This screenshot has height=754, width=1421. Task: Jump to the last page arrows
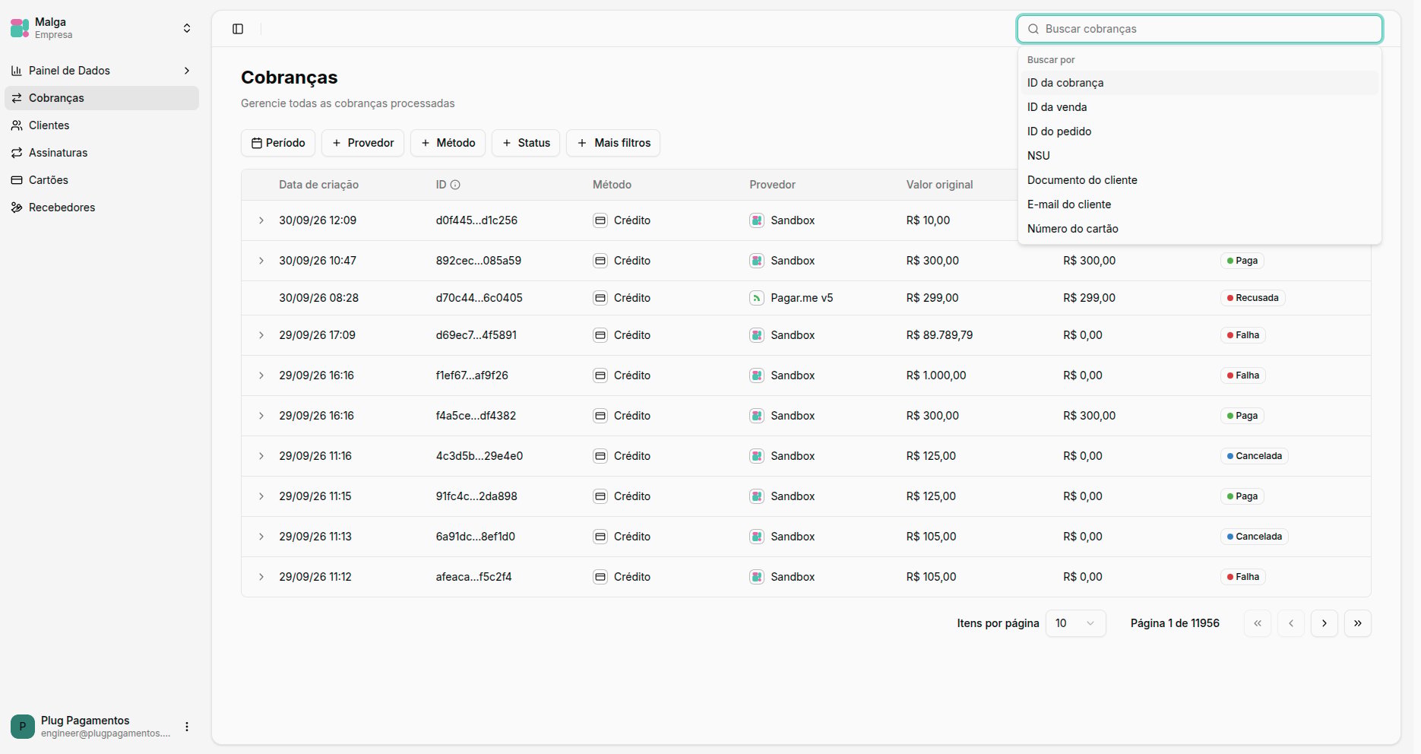click(x=1357, y=623)
